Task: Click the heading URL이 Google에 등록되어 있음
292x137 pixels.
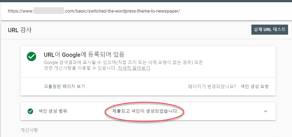Action: 84,55
